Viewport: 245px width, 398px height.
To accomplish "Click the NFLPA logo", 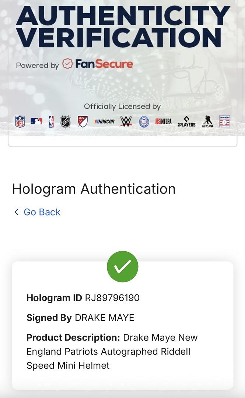I will coord(164,122).
